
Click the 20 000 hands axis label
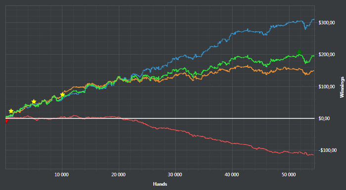click(118, 175)
